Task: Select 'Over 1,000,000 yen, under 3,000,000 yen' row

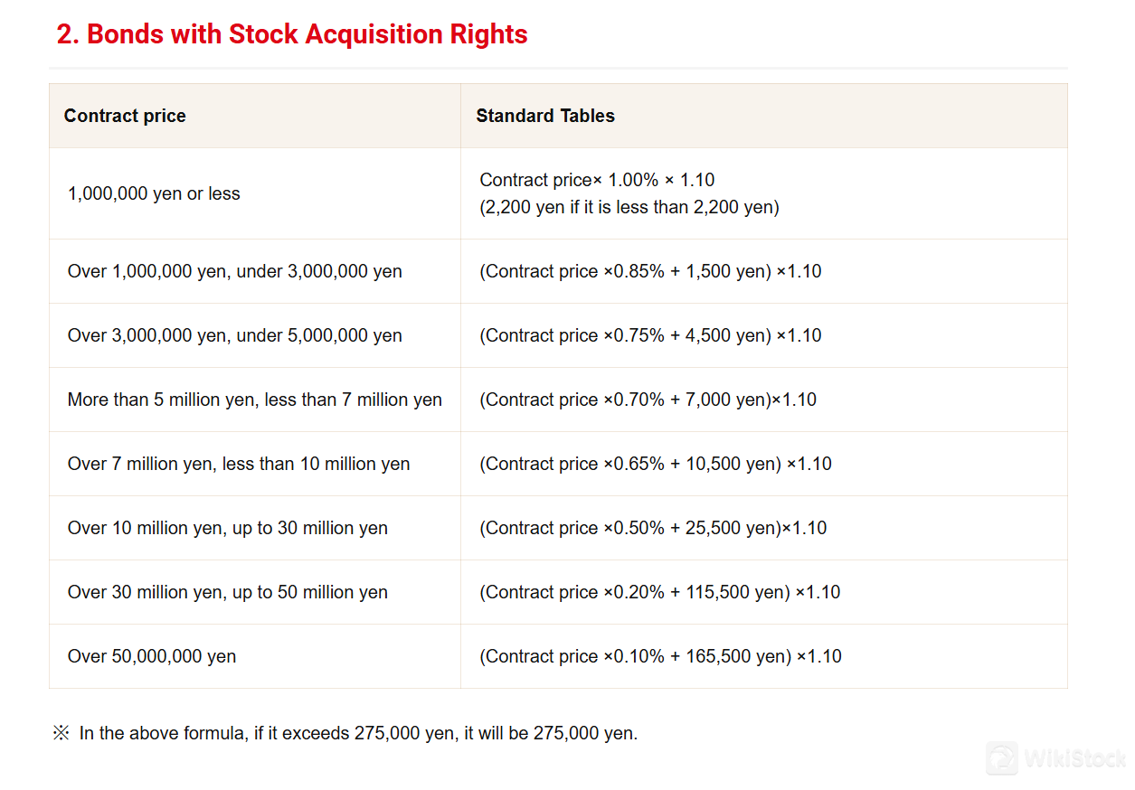Action: point(235,271)
